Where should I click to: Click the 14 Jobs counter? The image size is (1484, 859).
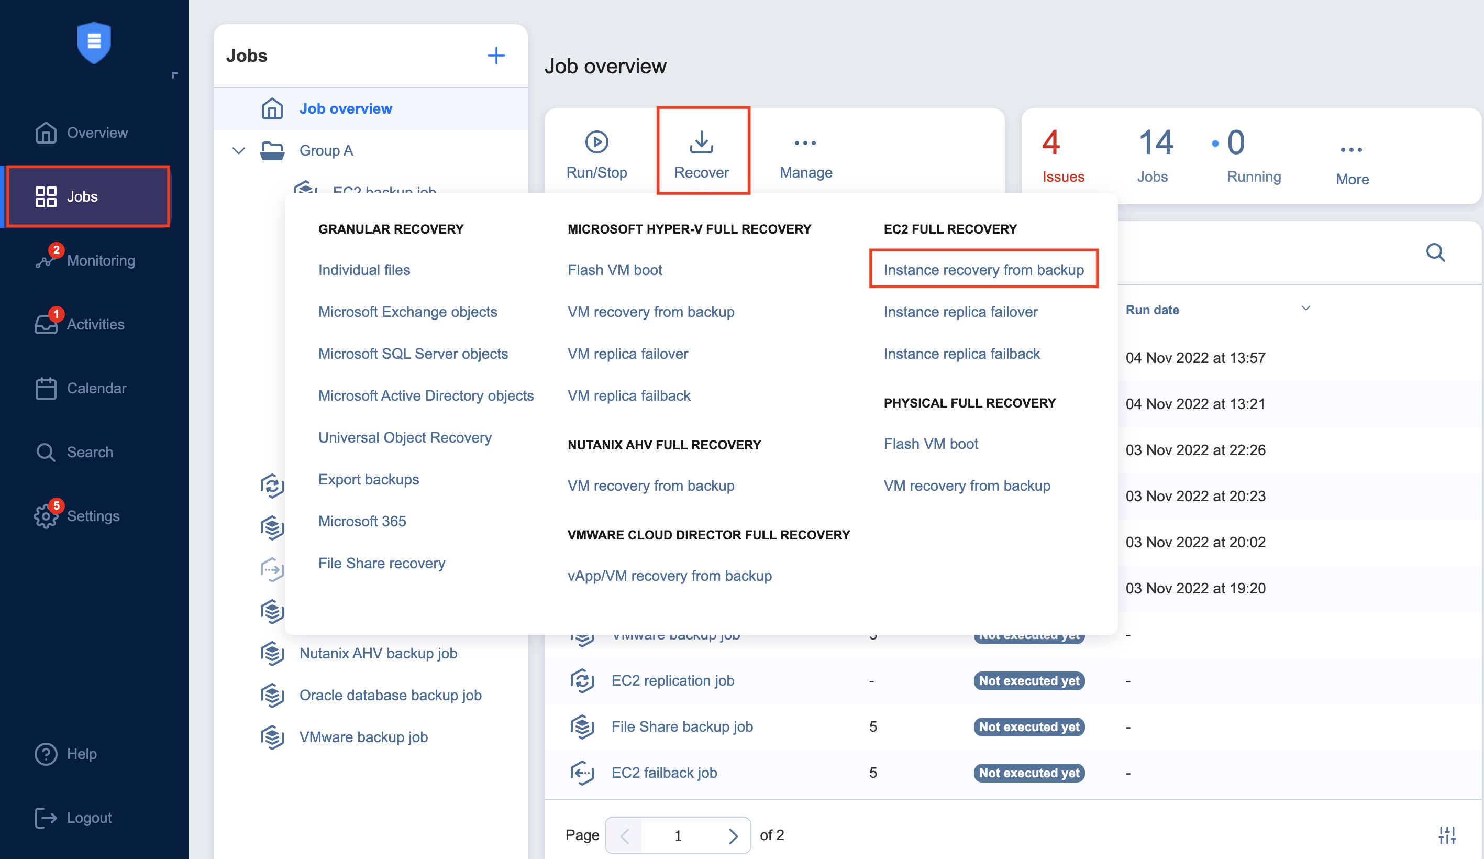[1154, 156]
